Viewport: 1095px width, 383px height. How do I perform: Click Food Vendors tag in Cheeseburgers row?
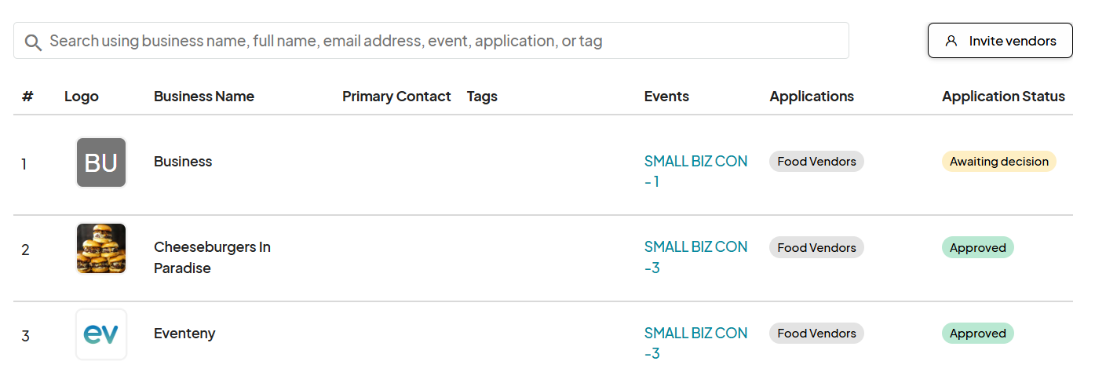coord(816,248)
